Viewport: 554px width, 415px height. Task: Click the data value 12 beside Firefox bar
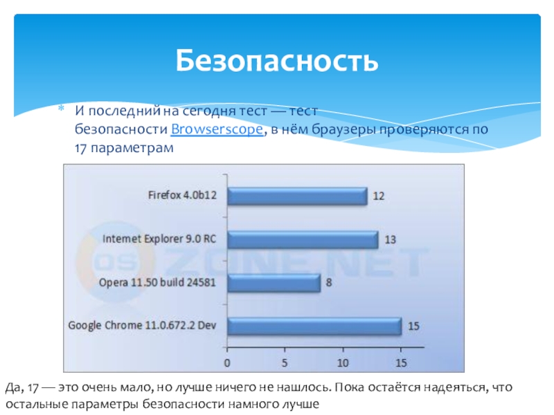click(x=378, y=196)
